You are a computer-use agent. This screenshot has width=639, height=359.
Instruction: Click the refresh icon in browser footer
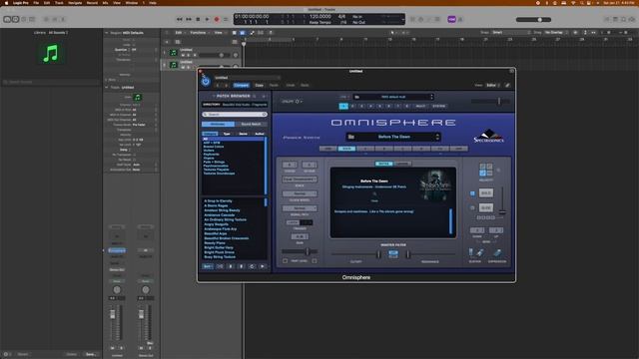[252, 266]
